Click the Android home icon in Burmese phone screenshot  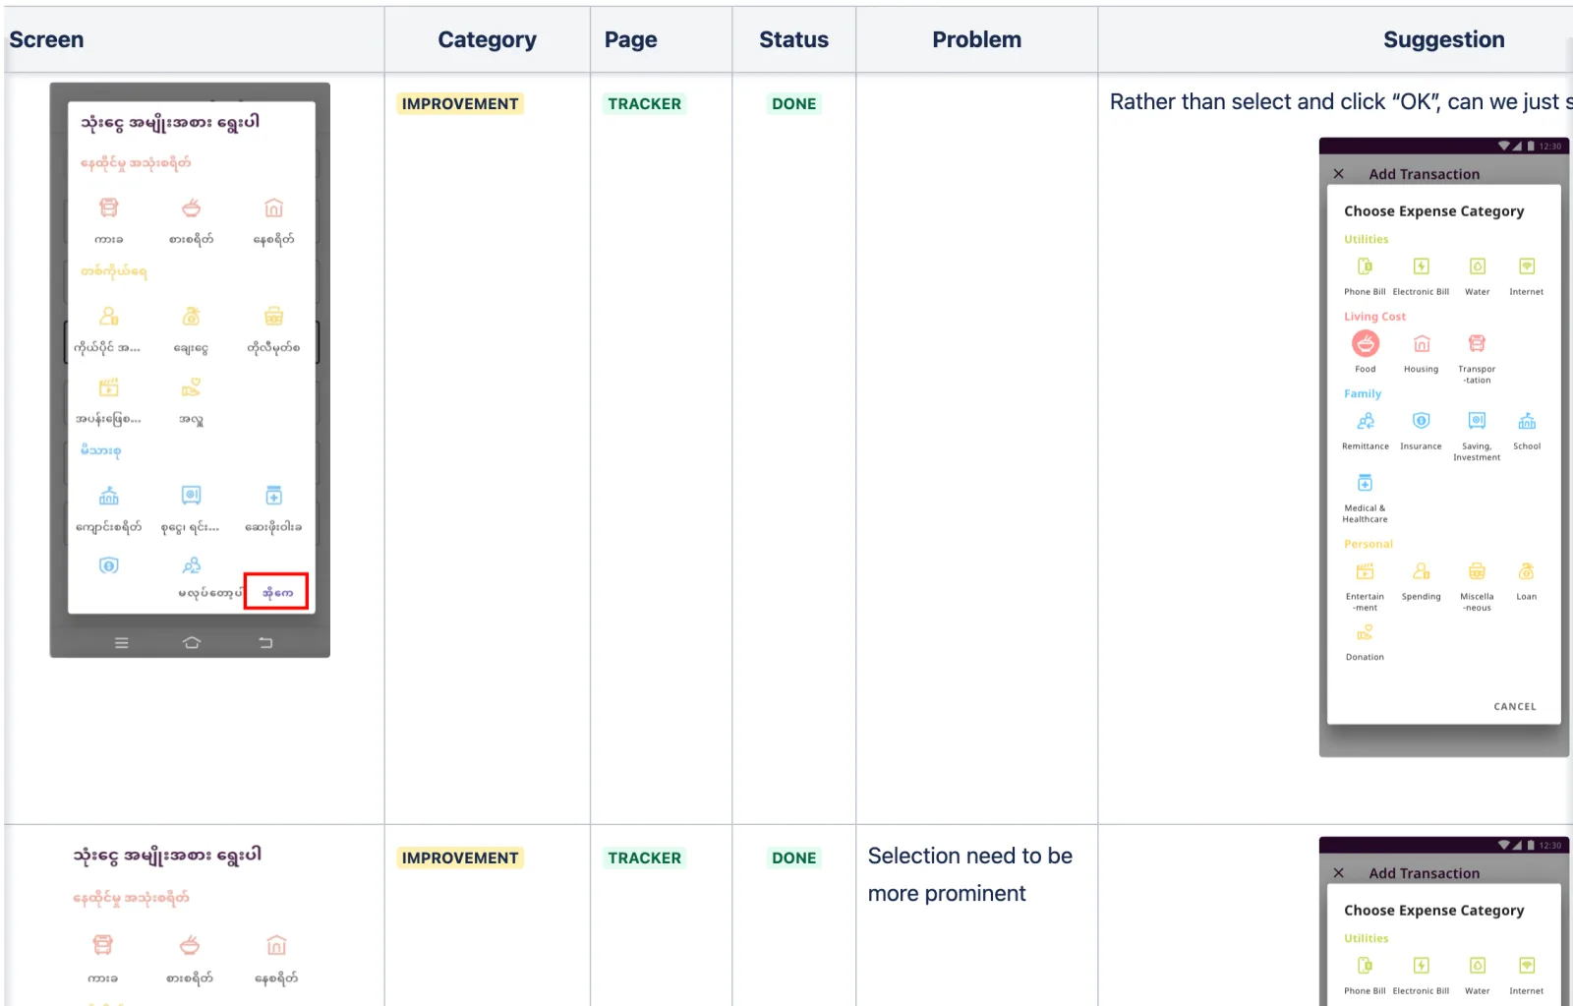click(192, 643)
